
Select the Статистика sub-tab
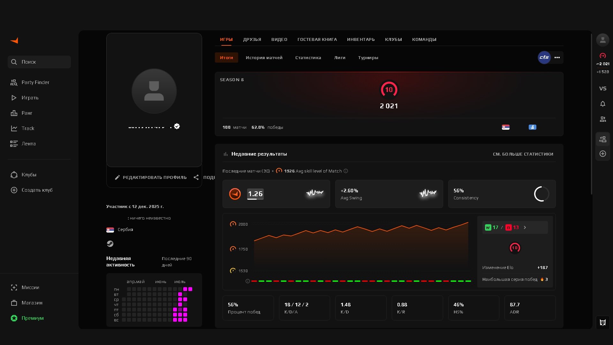308,58
